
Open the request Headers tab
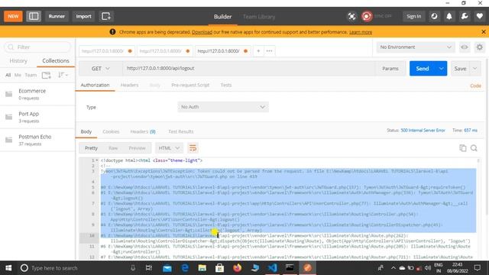[x=129, y=85]
